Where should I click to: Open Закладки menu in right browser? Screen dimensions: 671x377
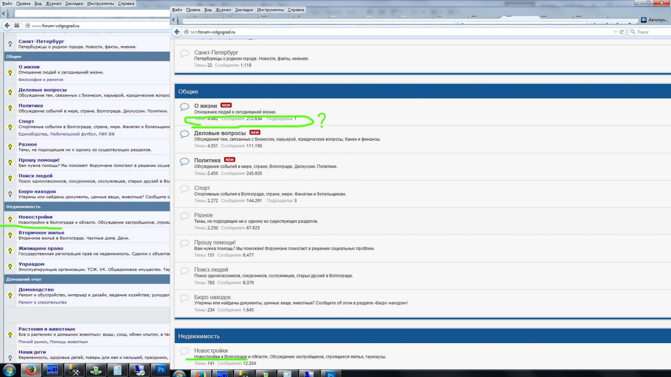pyautogui.click(x=244, y=10)
